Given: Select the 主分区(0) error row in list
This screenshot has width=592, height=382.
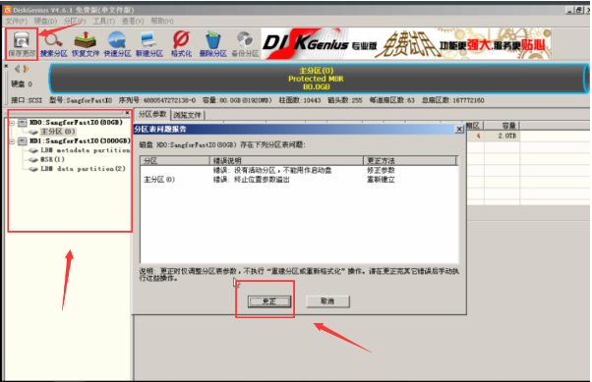Looking at the screenshot, I should click(298, 180).
